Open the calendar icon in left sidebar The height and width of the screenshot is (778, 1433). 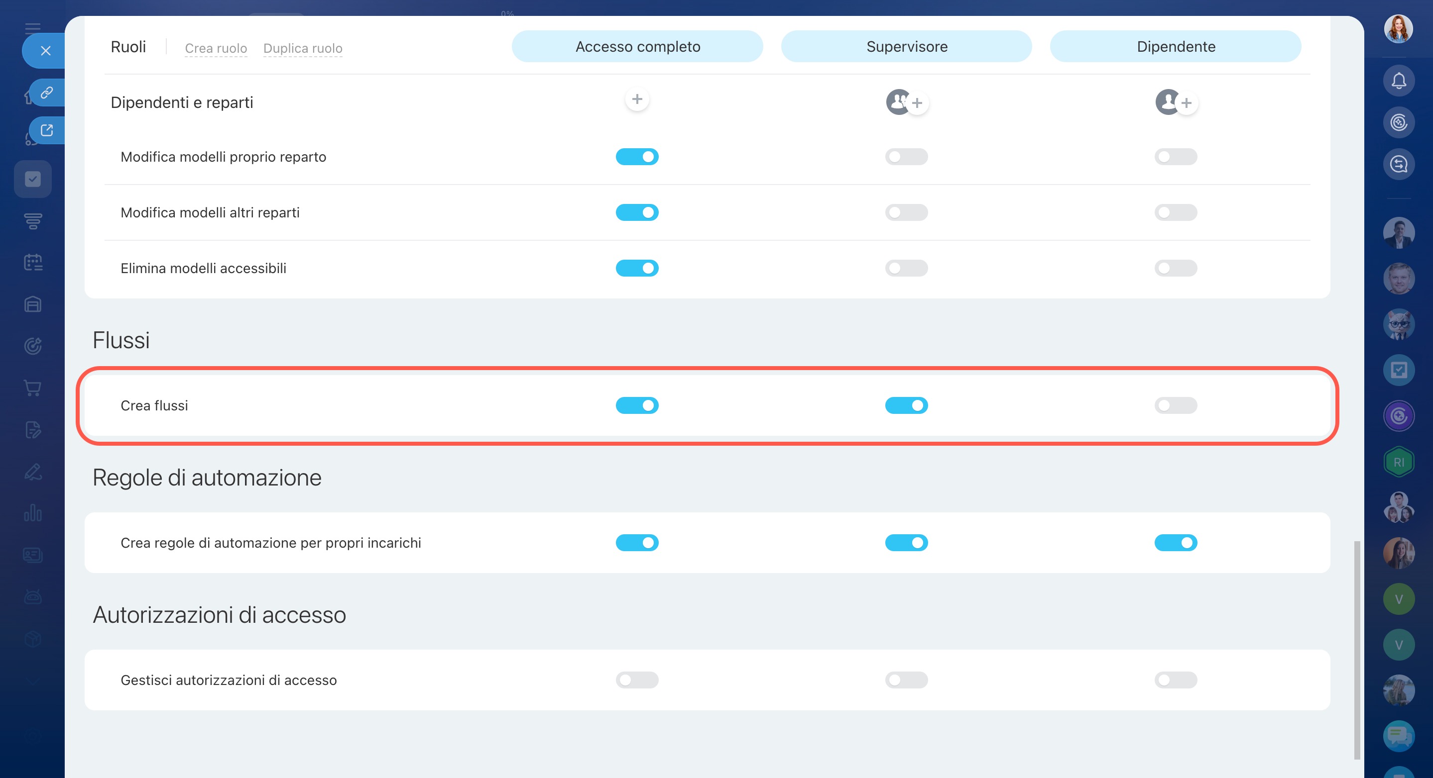coord(33,262)
